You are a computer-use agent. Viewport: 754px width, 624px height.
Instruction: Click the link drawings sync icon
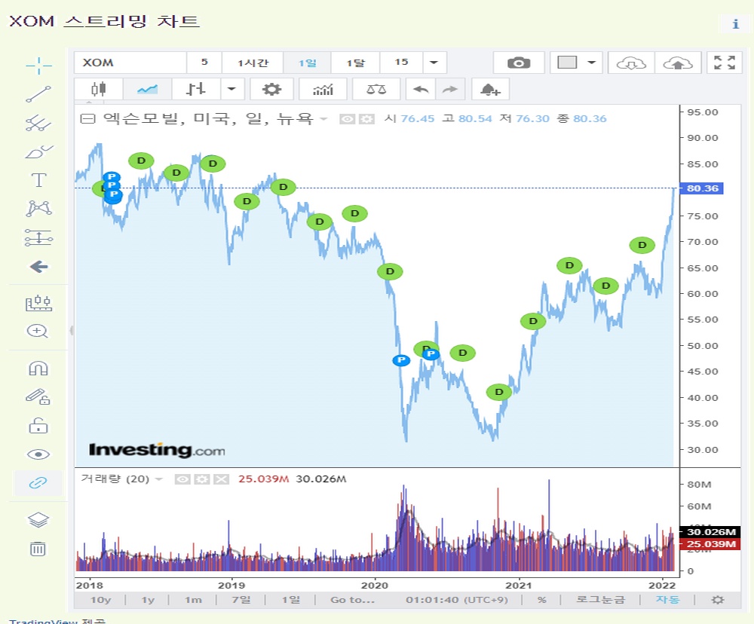38,482
